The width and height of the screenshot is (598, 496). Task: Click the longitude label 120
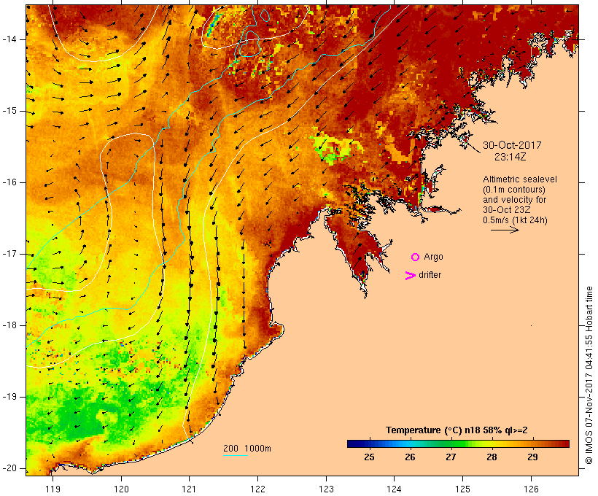121,489
